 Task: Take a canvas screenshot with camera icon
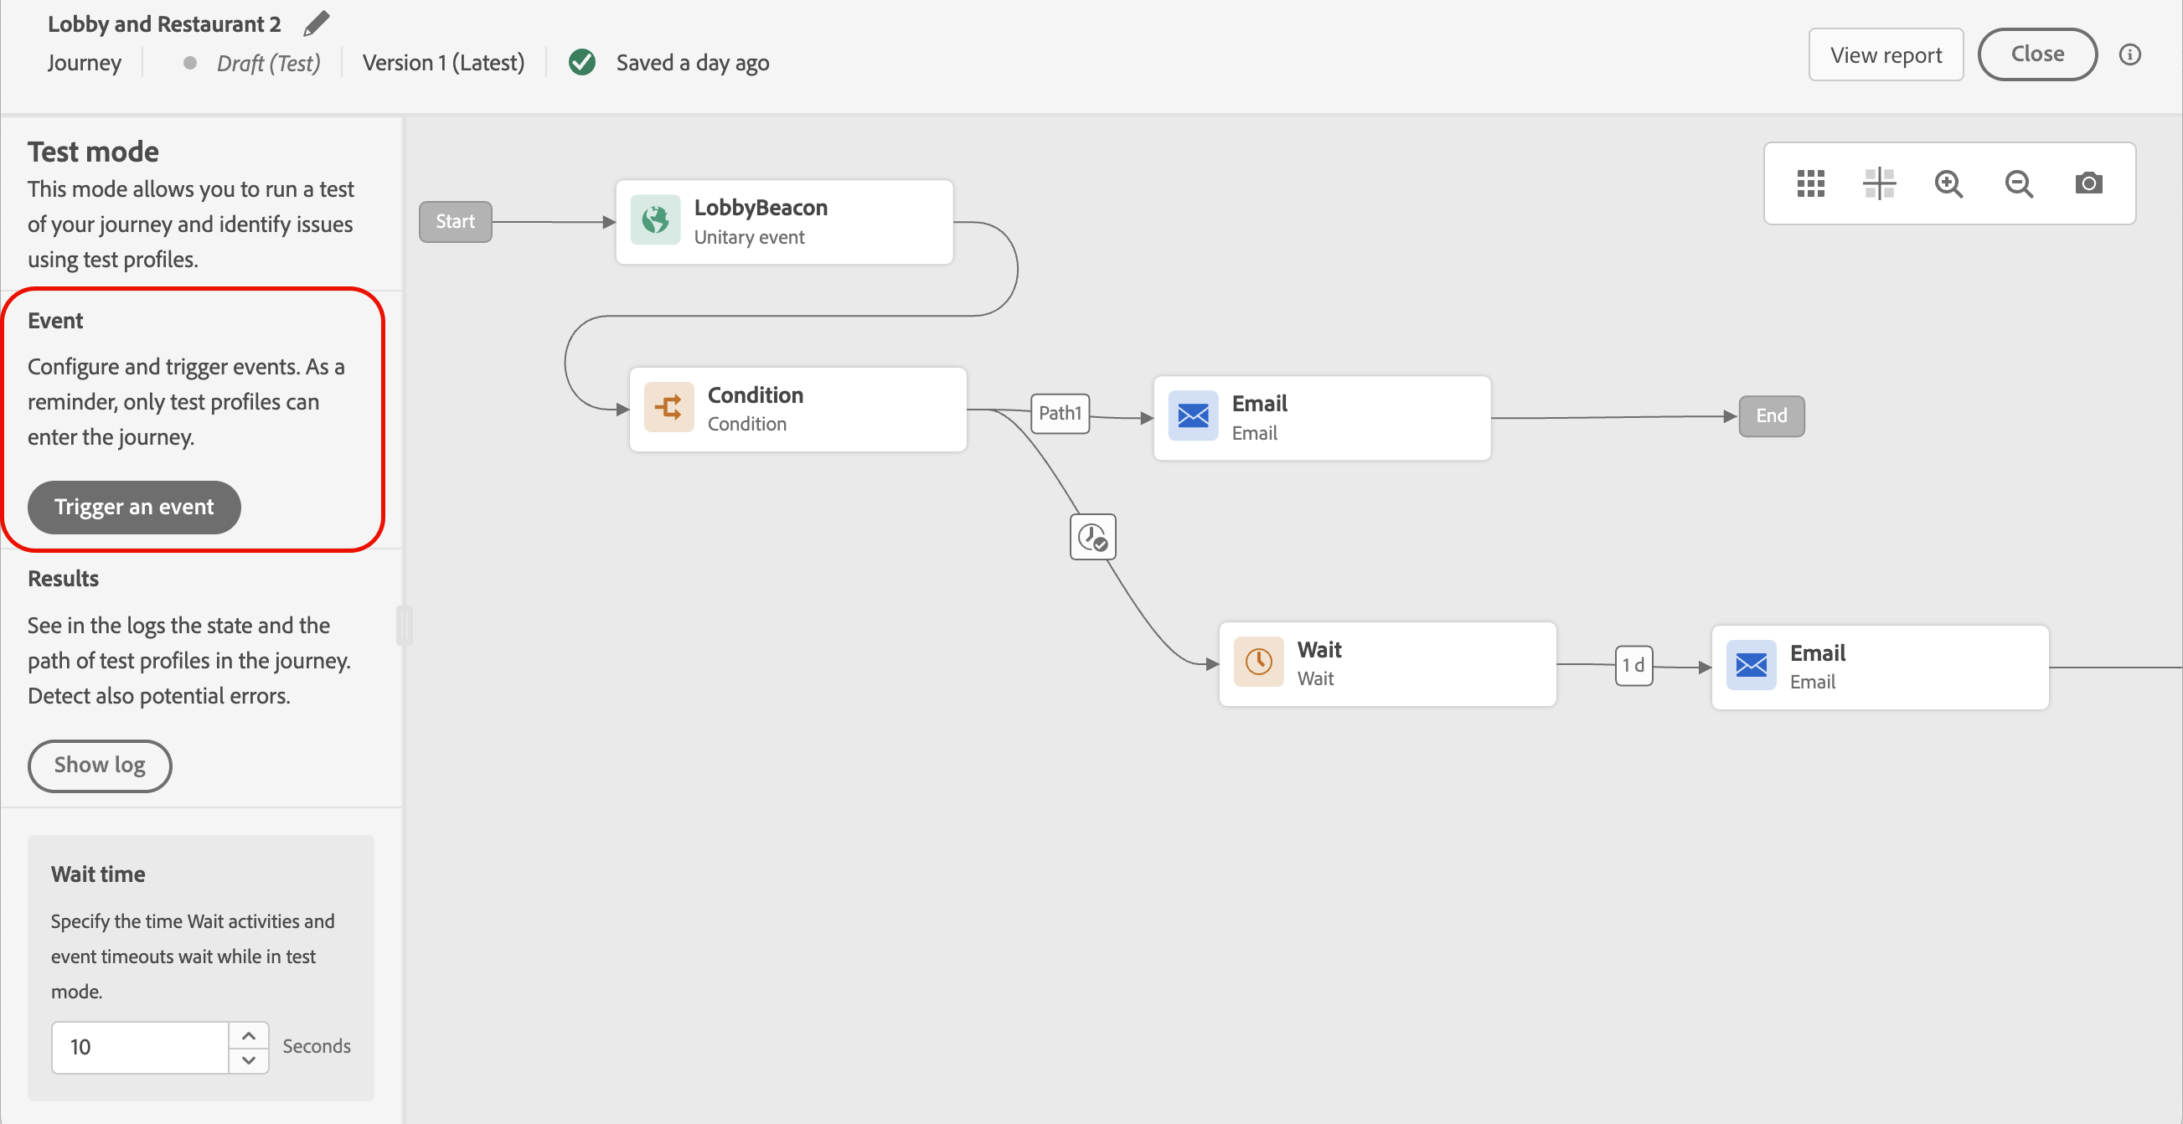2088,183
